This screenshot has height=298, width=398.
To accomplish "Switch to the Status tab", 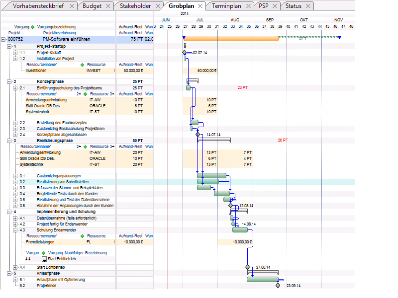I will click(x=294, y=6).
